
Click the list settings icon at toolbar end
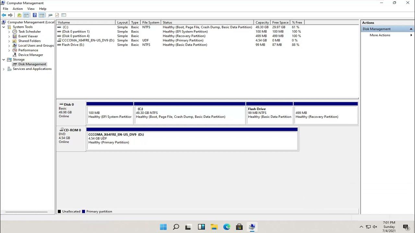tap(64, 15)
